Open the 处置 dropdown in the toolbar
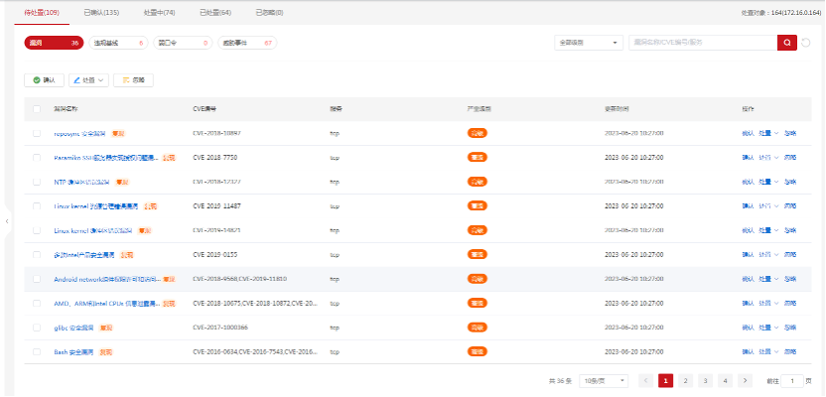Viewport: 826px width, 397px height. coord(88,79)
